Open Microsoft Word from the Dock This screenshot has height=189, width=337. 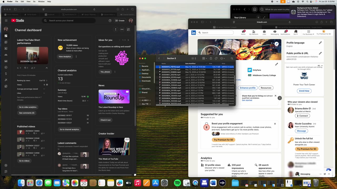point(213,183)
